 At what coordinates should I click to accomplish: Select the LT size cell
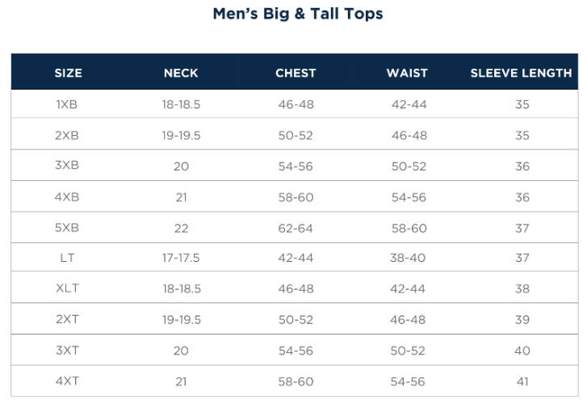pos(67,259)
